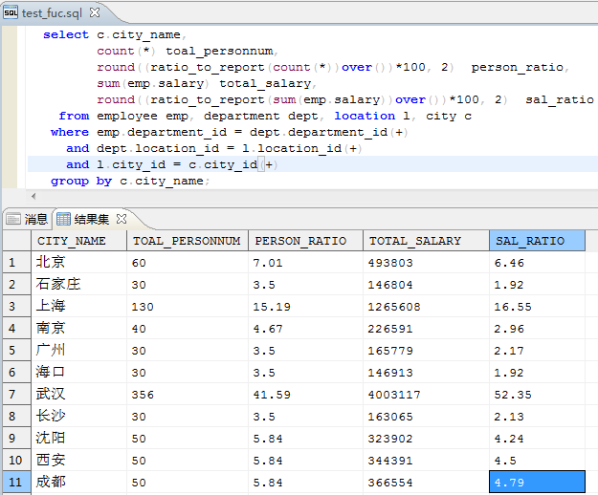Viewport: 598px width, 495px height.
Task: Close the 结果集 tab
Action: [x=121, y=219]
